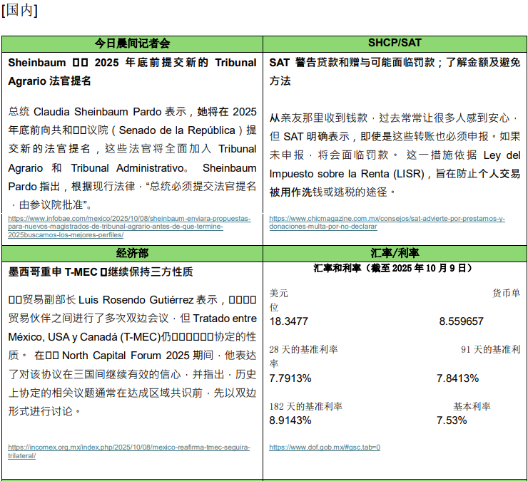Open the chicmagazine.com.mx SAT article link
Viewport: 528px width, 481px height.
point(386,222)
